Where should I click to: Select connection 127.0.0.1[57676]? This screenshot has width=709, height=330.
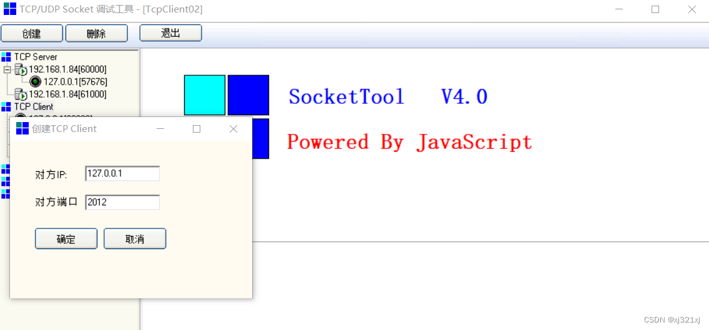(76, 82)
